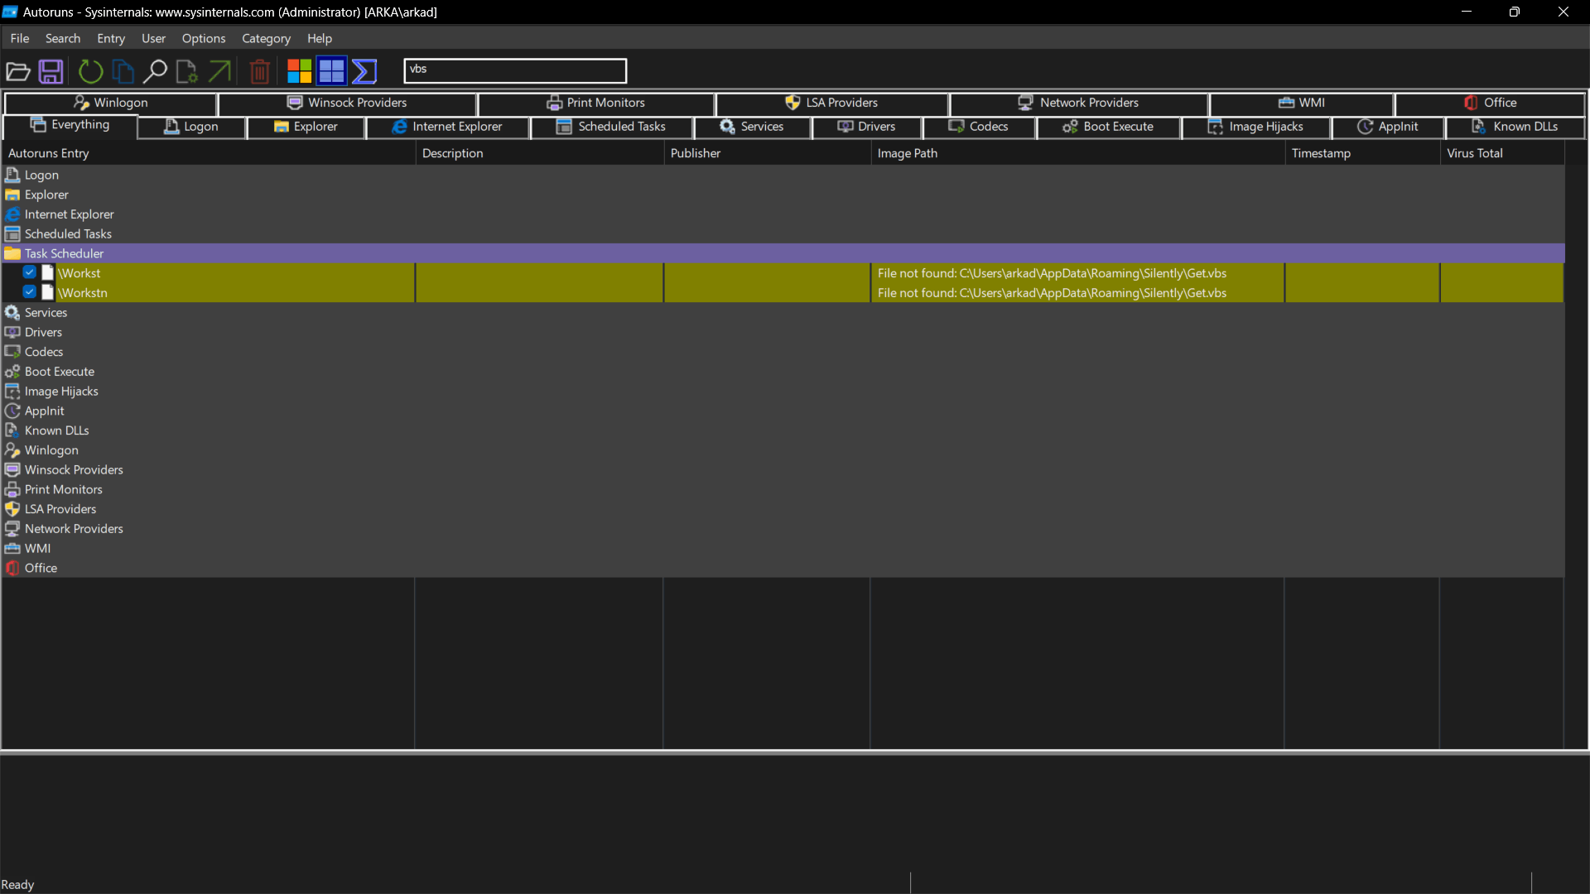Viewport: 1590px width, 894px height.
Task: Click the Open file toolbar icon
Action: point(18,71)
